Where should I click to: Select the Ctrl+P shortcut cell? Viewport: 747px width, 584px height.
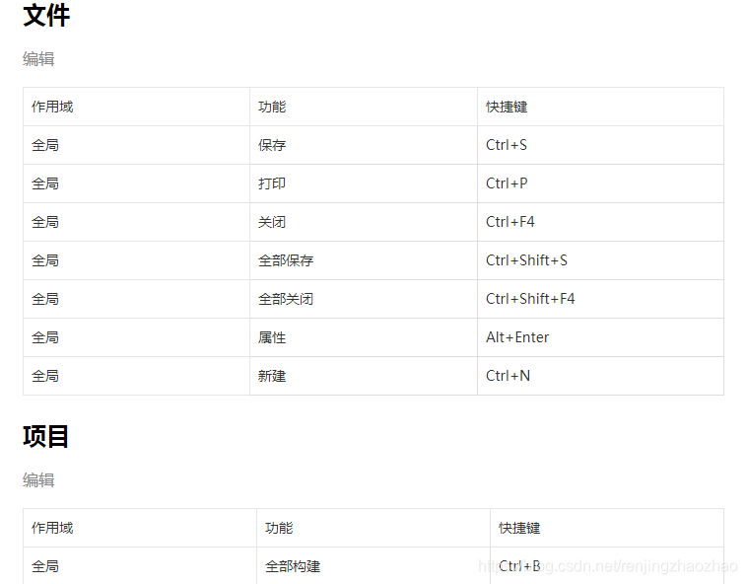[x=600, y=183]
